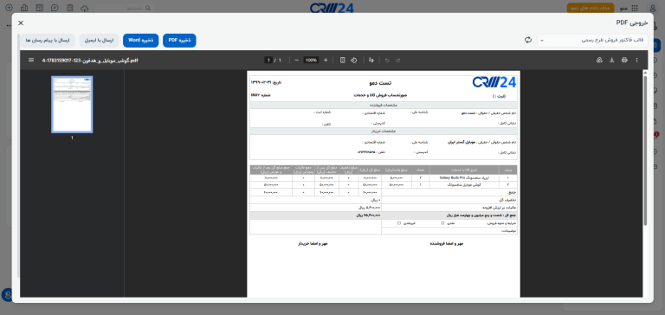Toggle the PDF viewer sidebar menu icon
665x315 pixels.
pos(31,61)
